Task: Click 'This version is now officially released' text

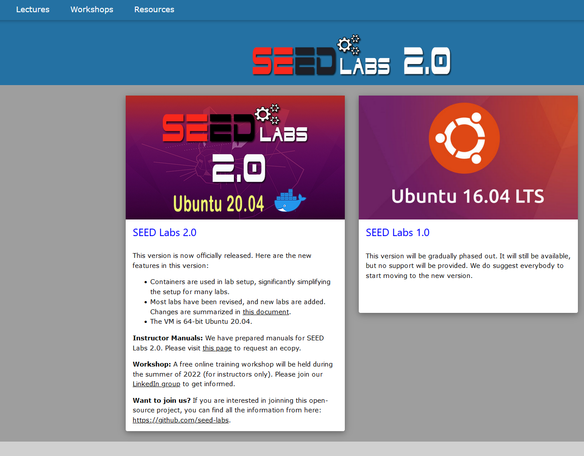Action: click(222, 261)
